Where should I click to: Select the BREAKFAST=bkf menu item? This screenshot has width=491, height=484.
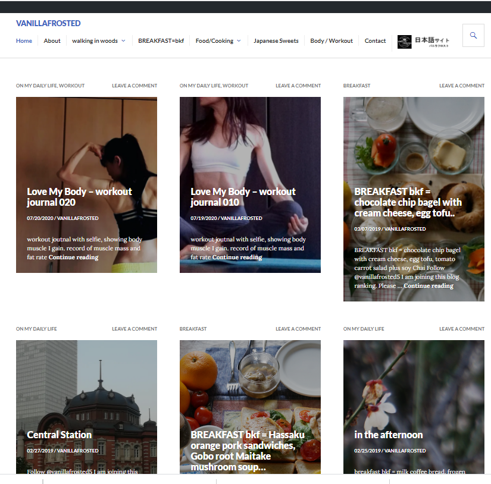[161, 41]
